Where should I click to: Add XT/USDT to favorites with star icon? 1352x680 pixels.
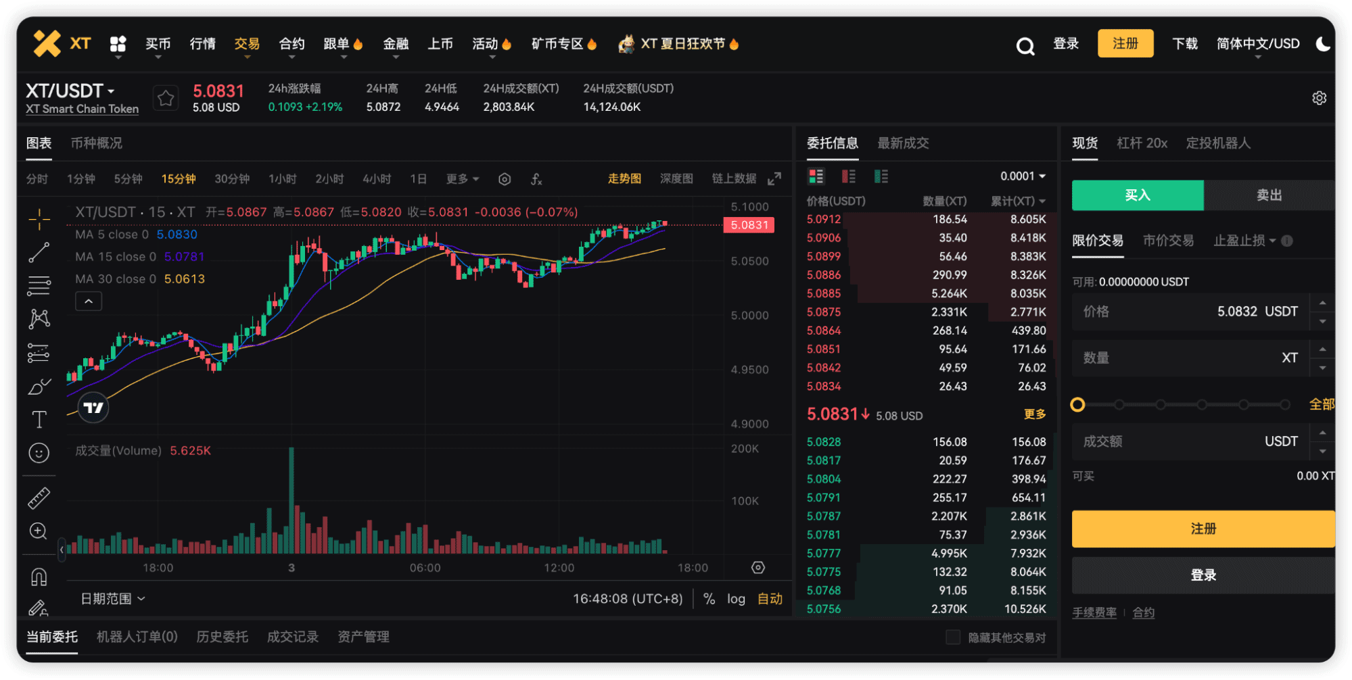click(166, 99)
